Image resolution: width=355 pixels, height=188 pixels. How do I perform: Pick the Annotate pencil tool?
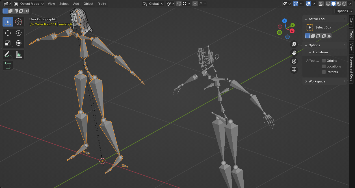coord(8,54)
